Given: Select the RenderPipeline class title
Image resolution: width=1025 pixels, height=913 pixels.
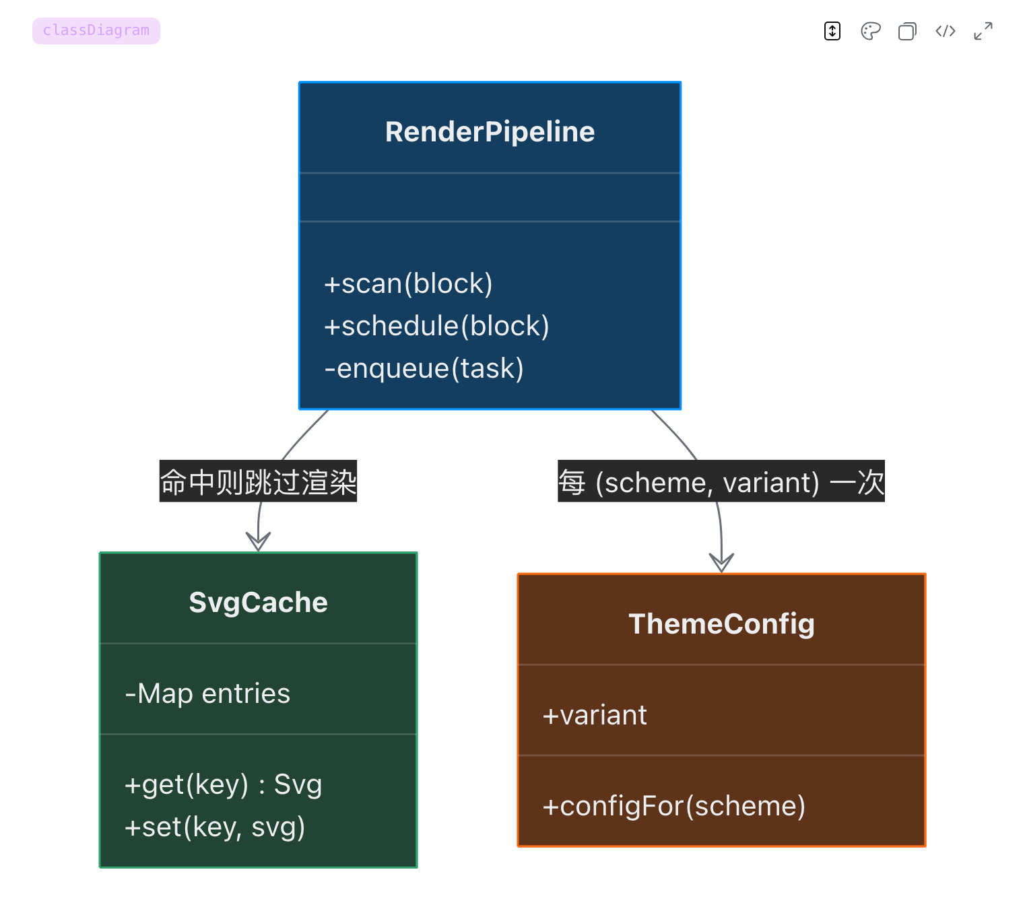Looking at the screenshot, I should [x=490, y=131].
